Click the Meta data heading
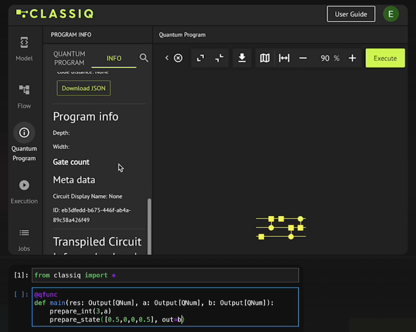This screenshot has width=416, height=332. pos(74,180)
